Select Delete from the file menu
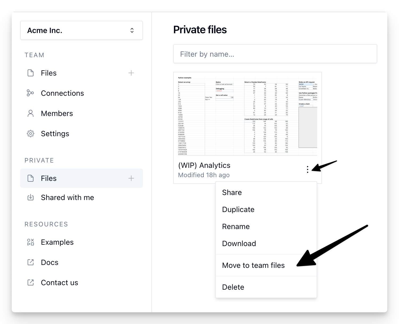The width and height of the screenshot is (399, 324). click(x=233, y=287)
